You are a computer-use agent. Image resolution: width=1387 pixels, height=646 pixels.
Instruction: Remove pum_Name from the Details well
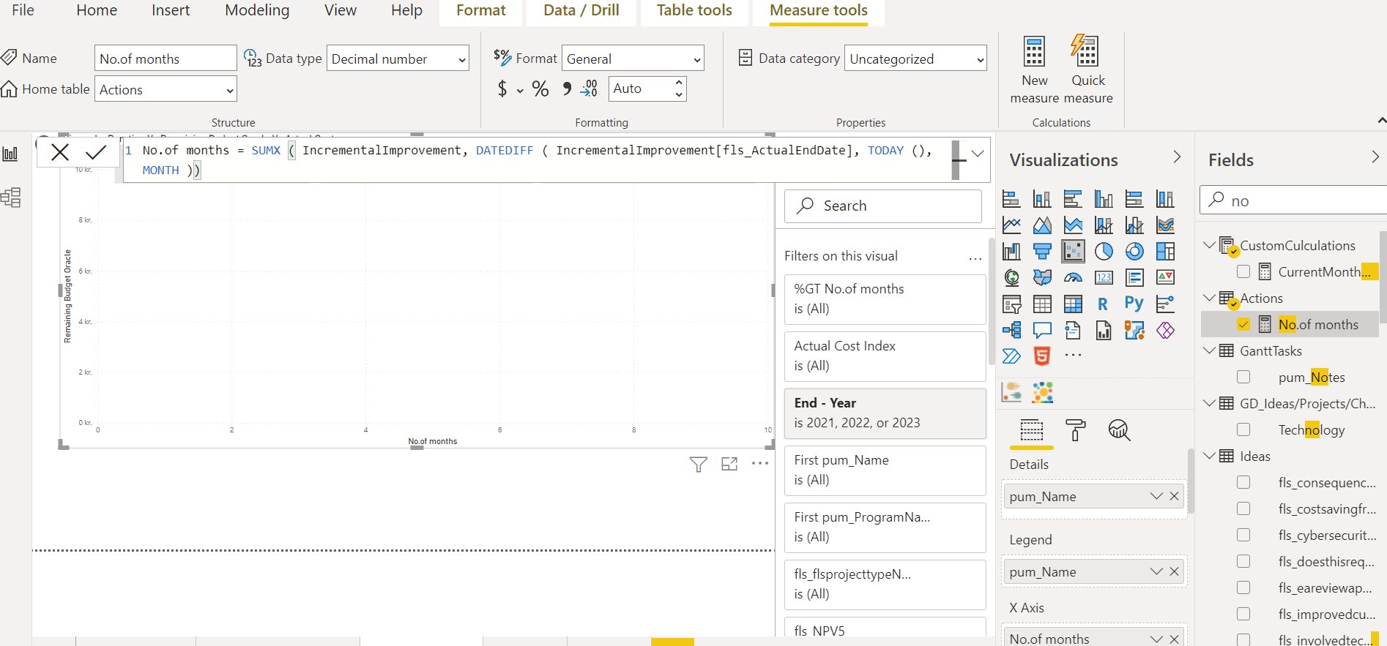coord(1174,496)
